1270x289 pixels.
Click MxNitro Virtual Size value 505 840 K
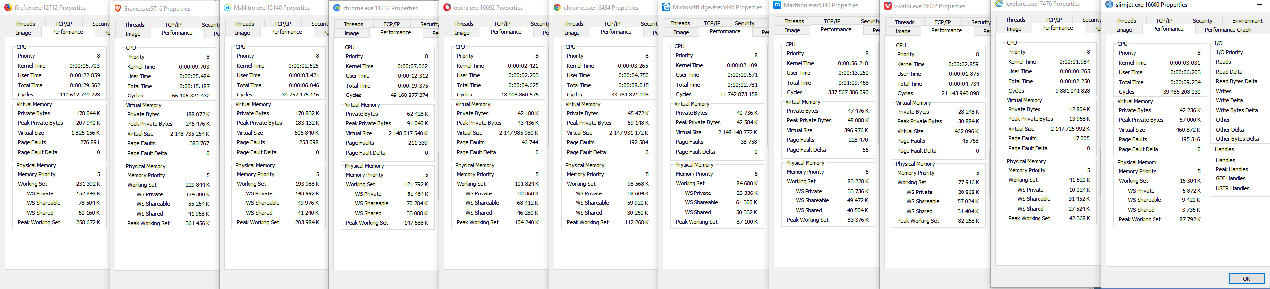coord(307,133)
